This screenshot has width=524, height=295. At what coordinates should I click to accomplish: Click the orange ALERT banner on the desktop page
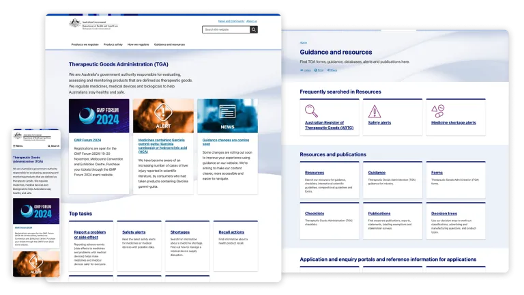coord(163,115)
